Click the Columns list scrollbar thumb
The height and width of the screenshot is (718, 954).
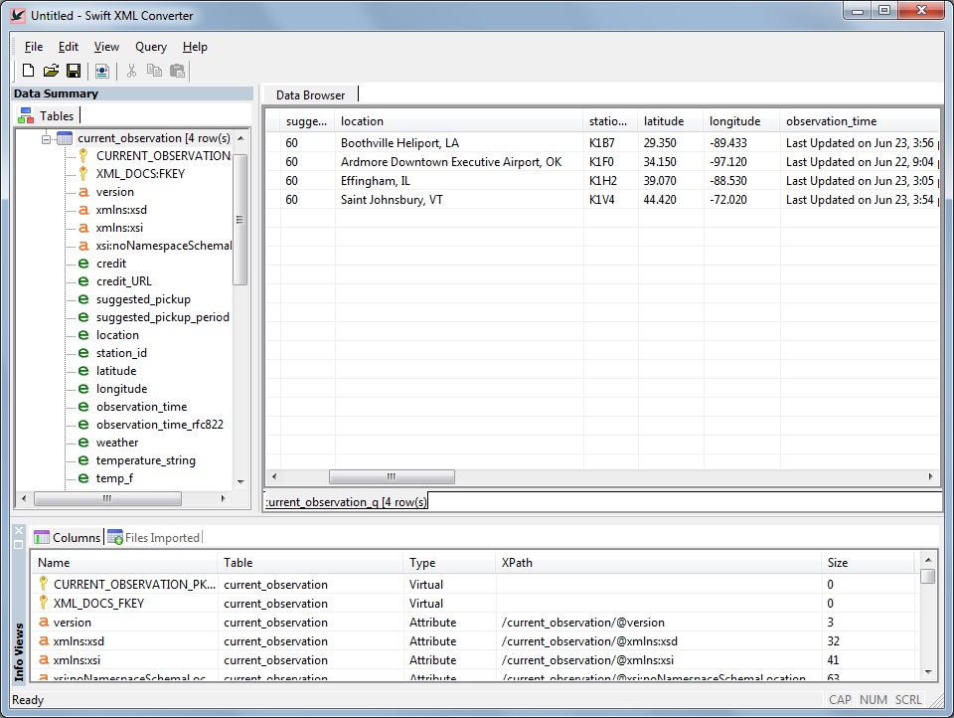click(928, 576)
